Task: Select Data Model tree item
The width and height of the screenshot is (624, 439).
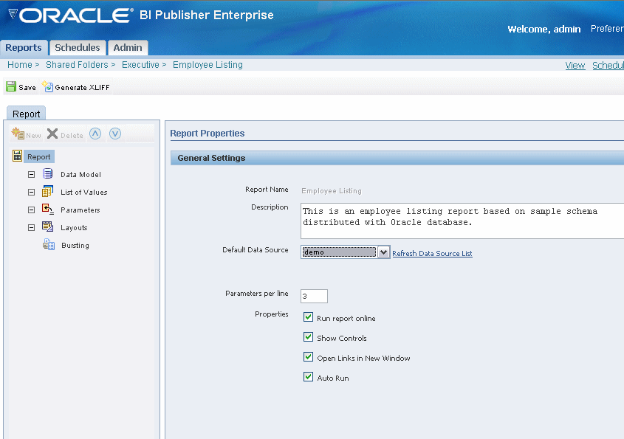Action: point(80,175)
